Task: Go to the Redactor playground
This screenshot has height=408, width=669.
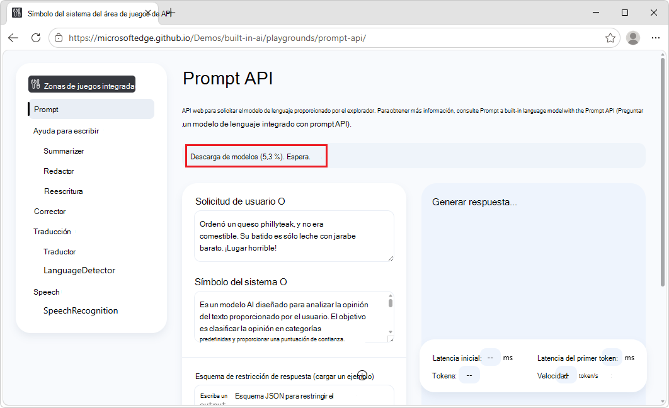Action: point(59,171)
